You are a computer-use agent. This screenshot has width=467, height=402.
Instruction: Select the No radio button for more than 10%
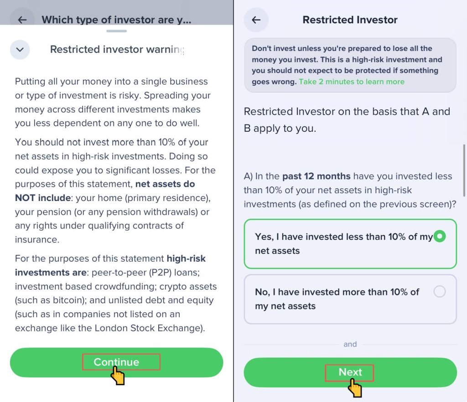coord(439,292)
